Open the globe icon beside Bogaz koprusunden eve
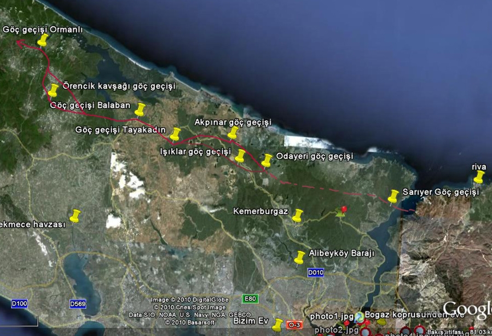 [358, 317]
